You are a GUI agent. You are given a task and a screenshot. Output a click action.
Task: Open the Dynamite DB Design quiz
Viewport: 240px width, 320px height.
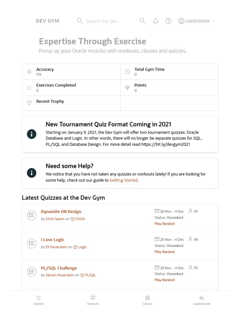(61, 212)
